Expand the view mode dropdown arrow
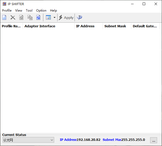 pos(54,18)
